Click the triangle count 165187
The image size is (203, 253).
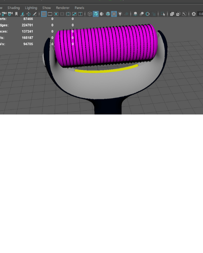click(x=27, y=38)
